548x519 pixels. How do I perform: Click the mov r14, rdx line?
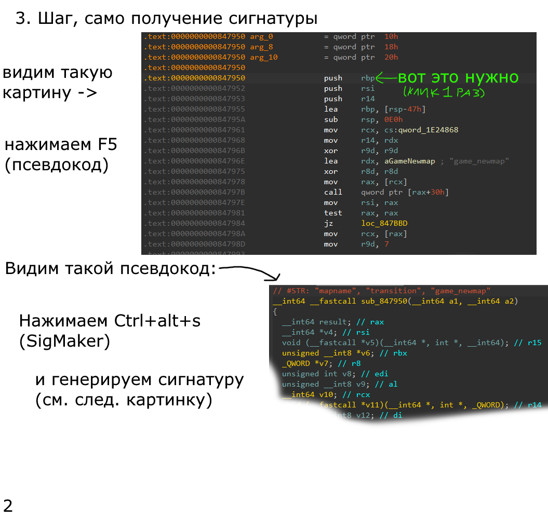pos(361,141)
